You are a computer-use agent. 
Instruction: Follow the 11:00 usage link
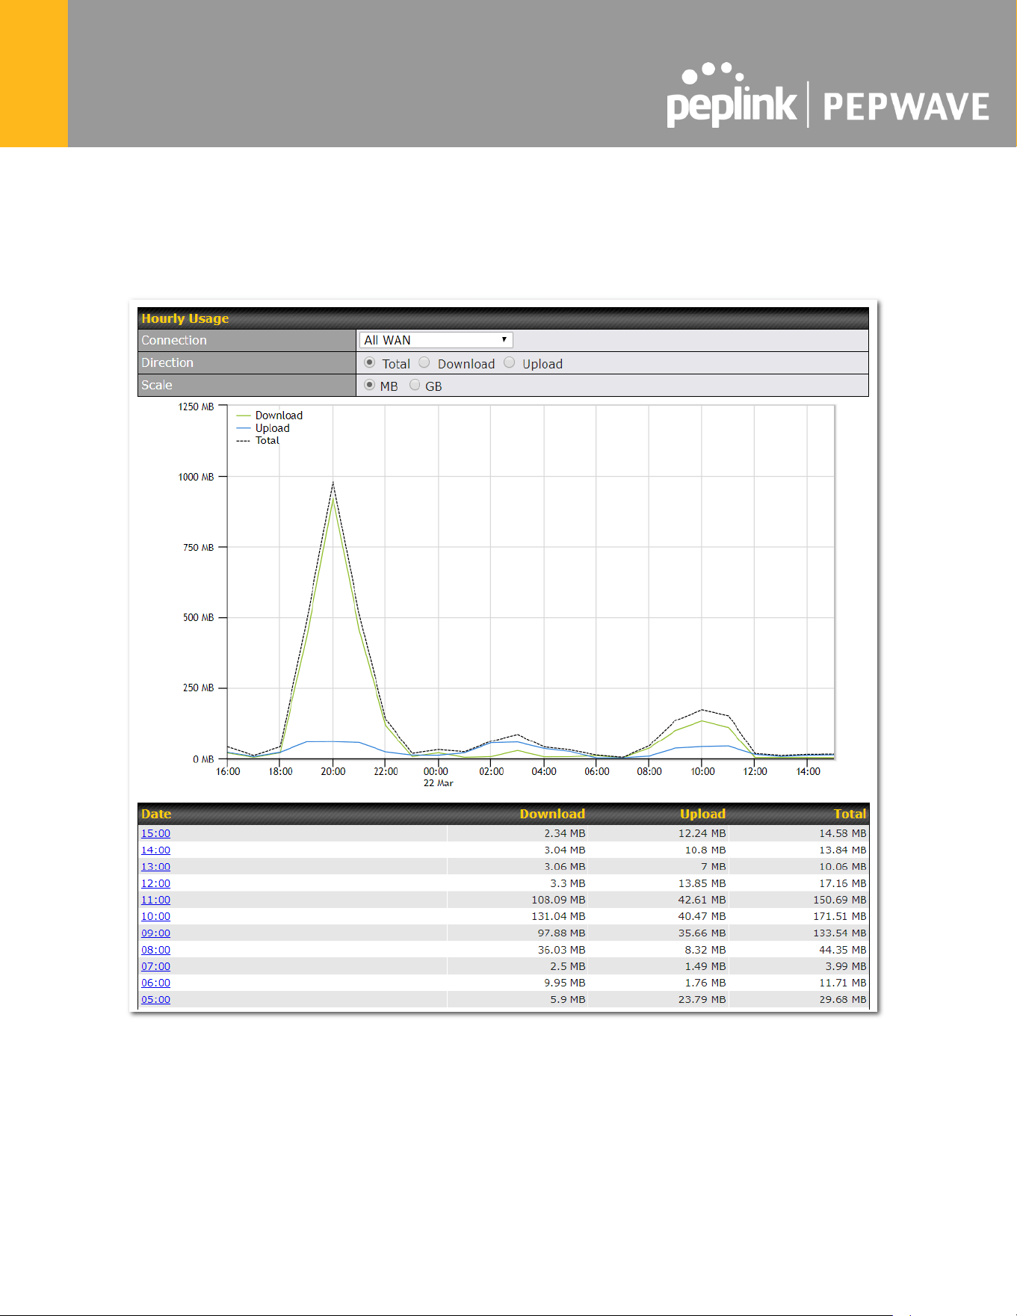pos(155,900)
